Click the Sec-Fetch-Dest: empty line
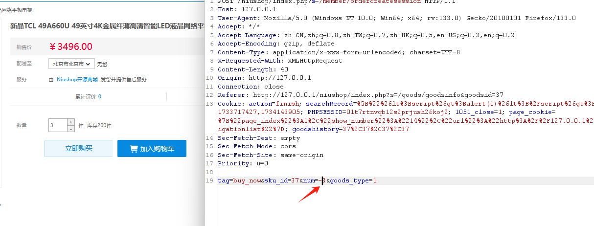The image size is (594, 226). pos(259,138)
